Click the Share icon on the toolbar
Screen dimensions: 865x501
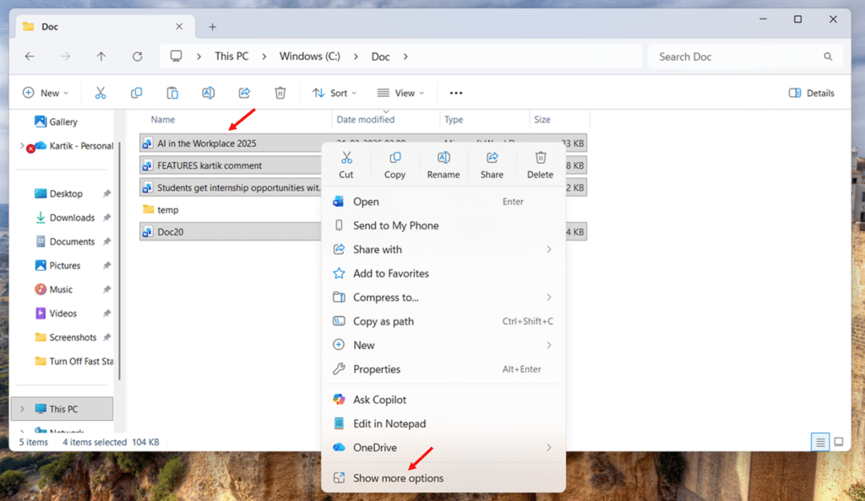coord(244,93)
